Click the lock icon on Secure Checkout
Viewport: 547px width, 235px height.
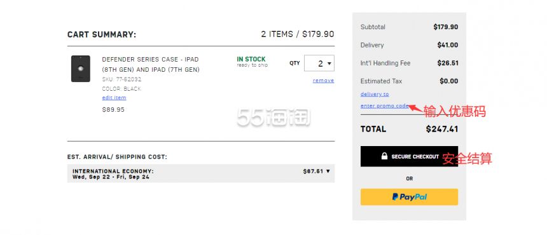tap(384, 156)
